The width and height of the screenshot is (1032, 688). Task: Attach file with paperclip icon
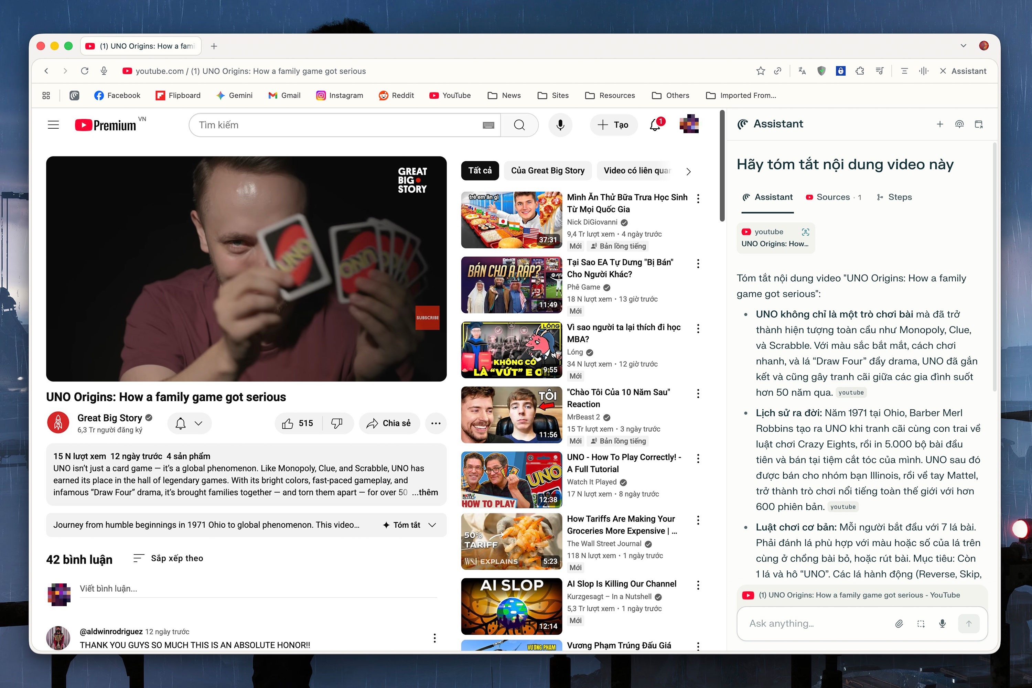point(899,623)
